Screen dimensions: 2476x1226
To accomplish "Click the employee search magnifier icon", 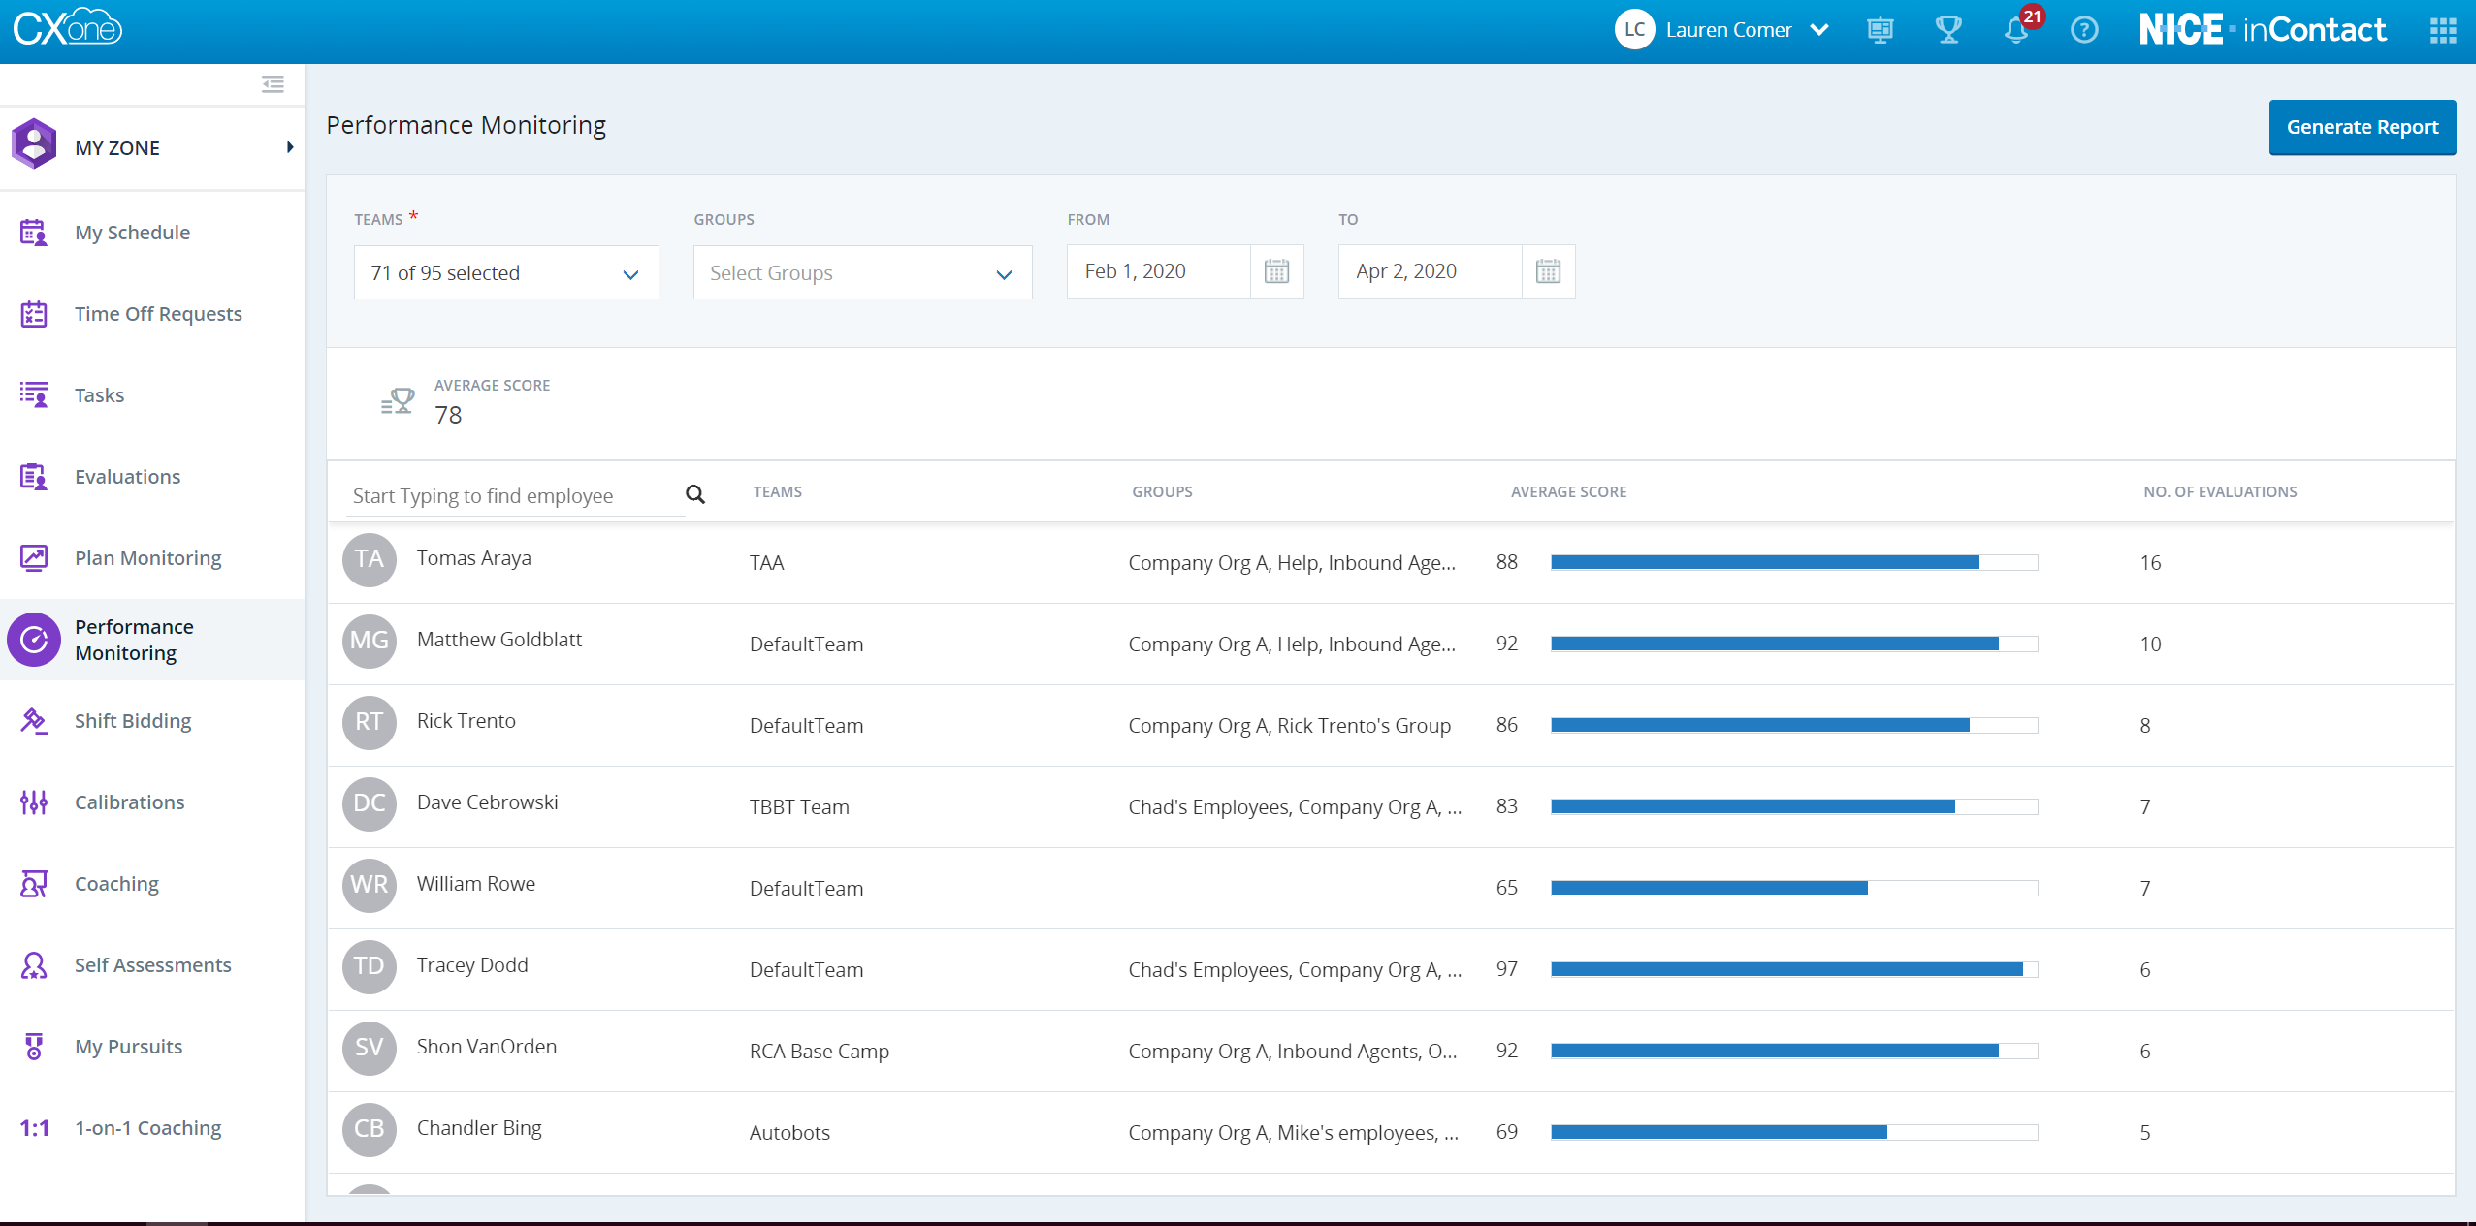I will tap(695, 494).
